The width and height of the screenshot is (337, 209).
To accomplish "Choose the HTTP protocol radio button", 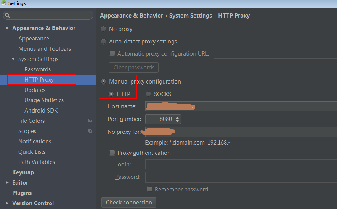I will [111, 94].
